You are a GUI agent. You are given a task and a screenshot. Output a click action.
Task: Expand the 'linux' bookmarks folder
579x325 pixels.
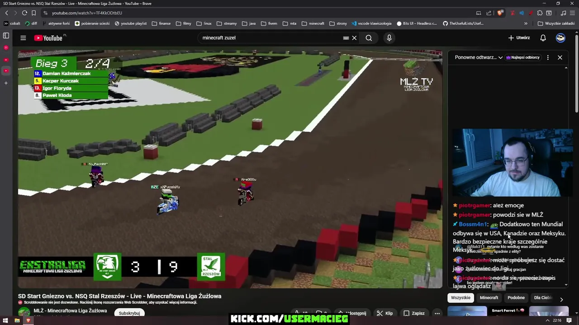(204, 23)
